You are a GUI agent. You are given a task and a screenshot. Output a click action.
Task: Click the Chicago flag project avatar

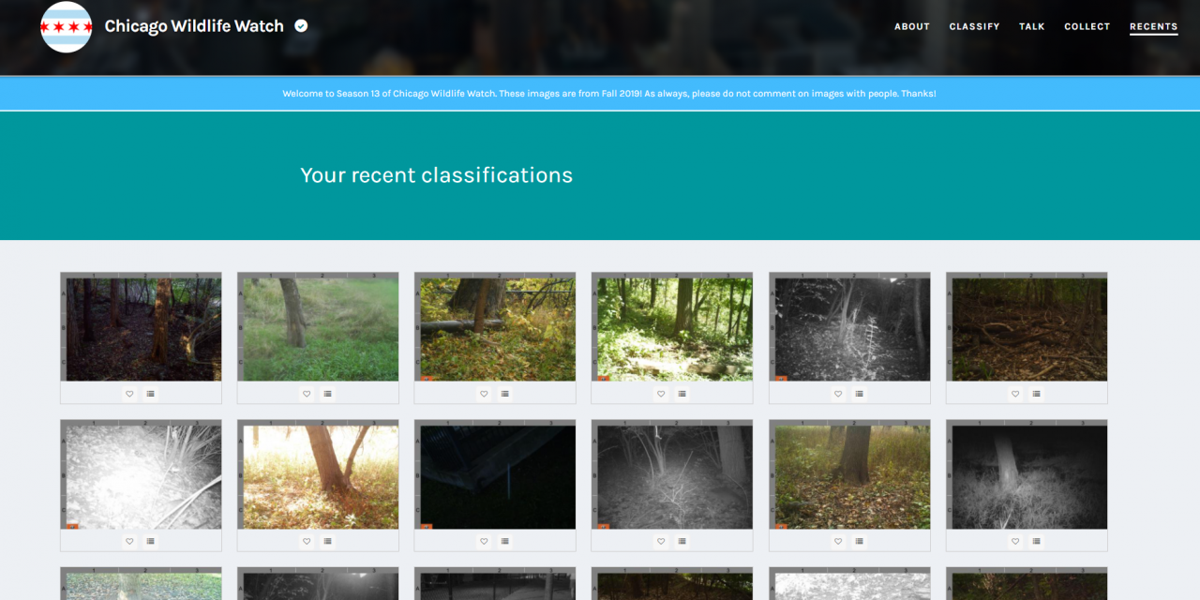pyautogui.click(x=67, y=26)
